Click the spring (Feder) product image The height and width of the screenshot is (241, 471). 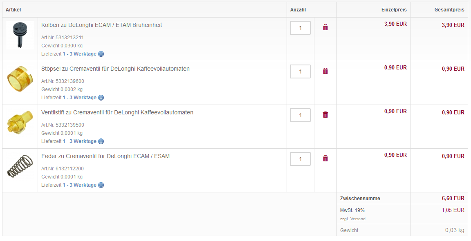tap(20, 167)
